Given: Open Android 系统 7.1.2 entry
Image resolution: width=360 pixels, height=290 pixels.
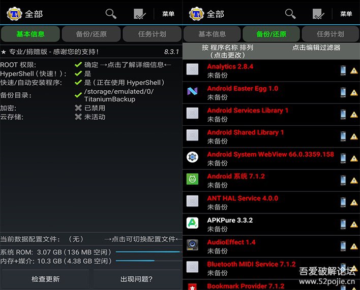Looking at the screenshot, I should coord(271,180).
